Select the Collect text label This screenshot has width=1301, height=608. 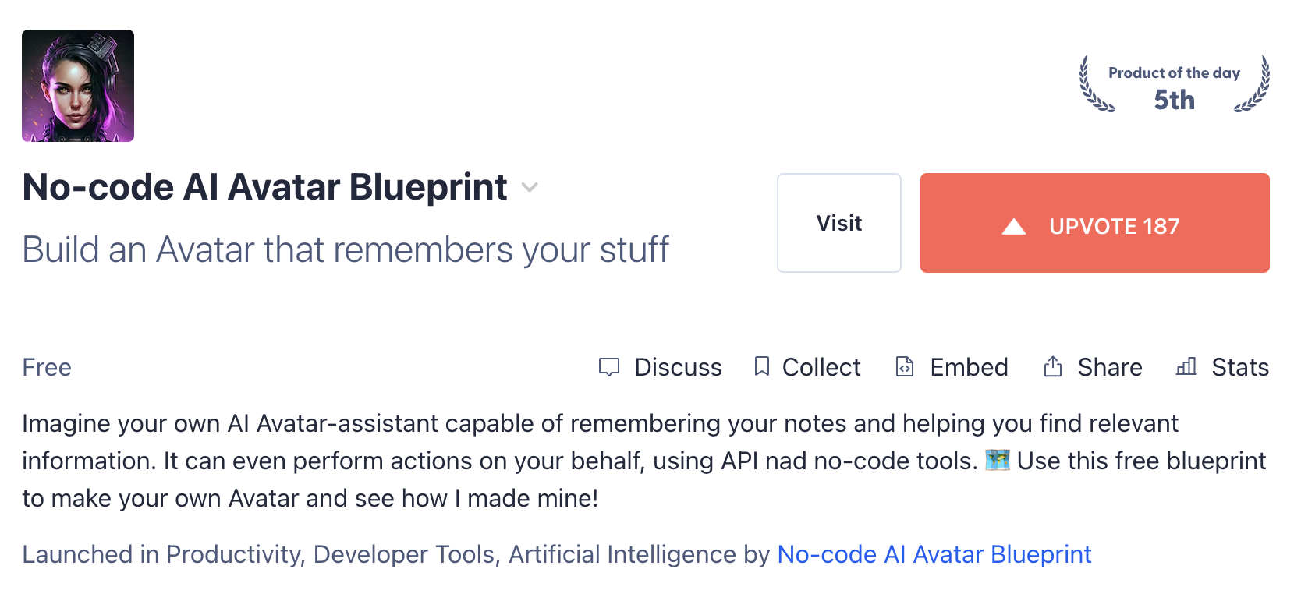(x=821, y=367)
